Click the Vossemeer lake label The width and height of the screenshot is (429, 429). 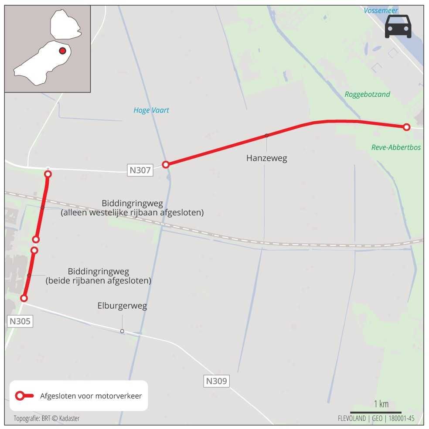tap(381, 10)
